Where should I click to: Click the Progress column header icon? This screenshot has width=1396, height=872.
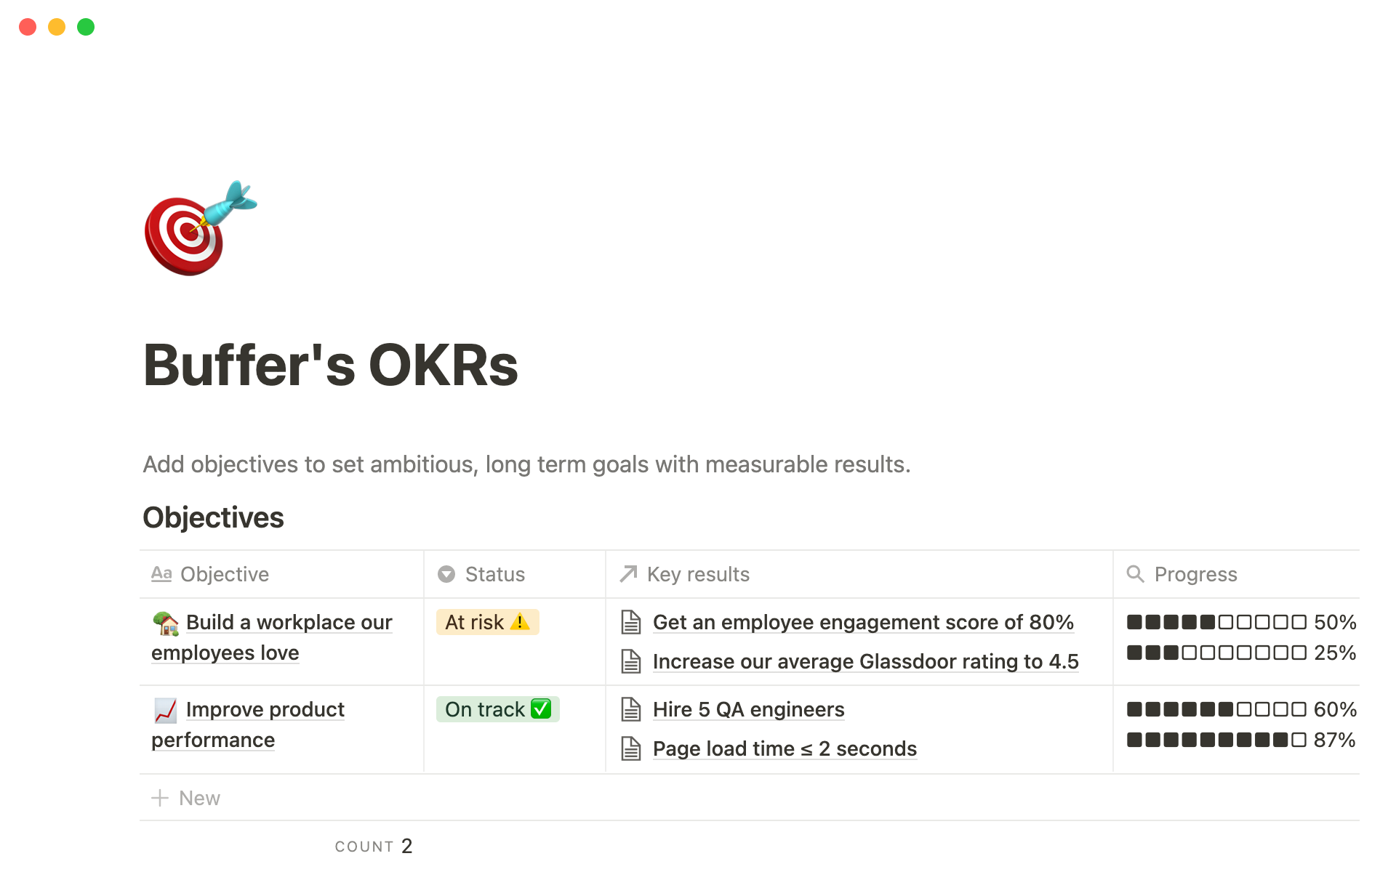(x=1136, y=573)
